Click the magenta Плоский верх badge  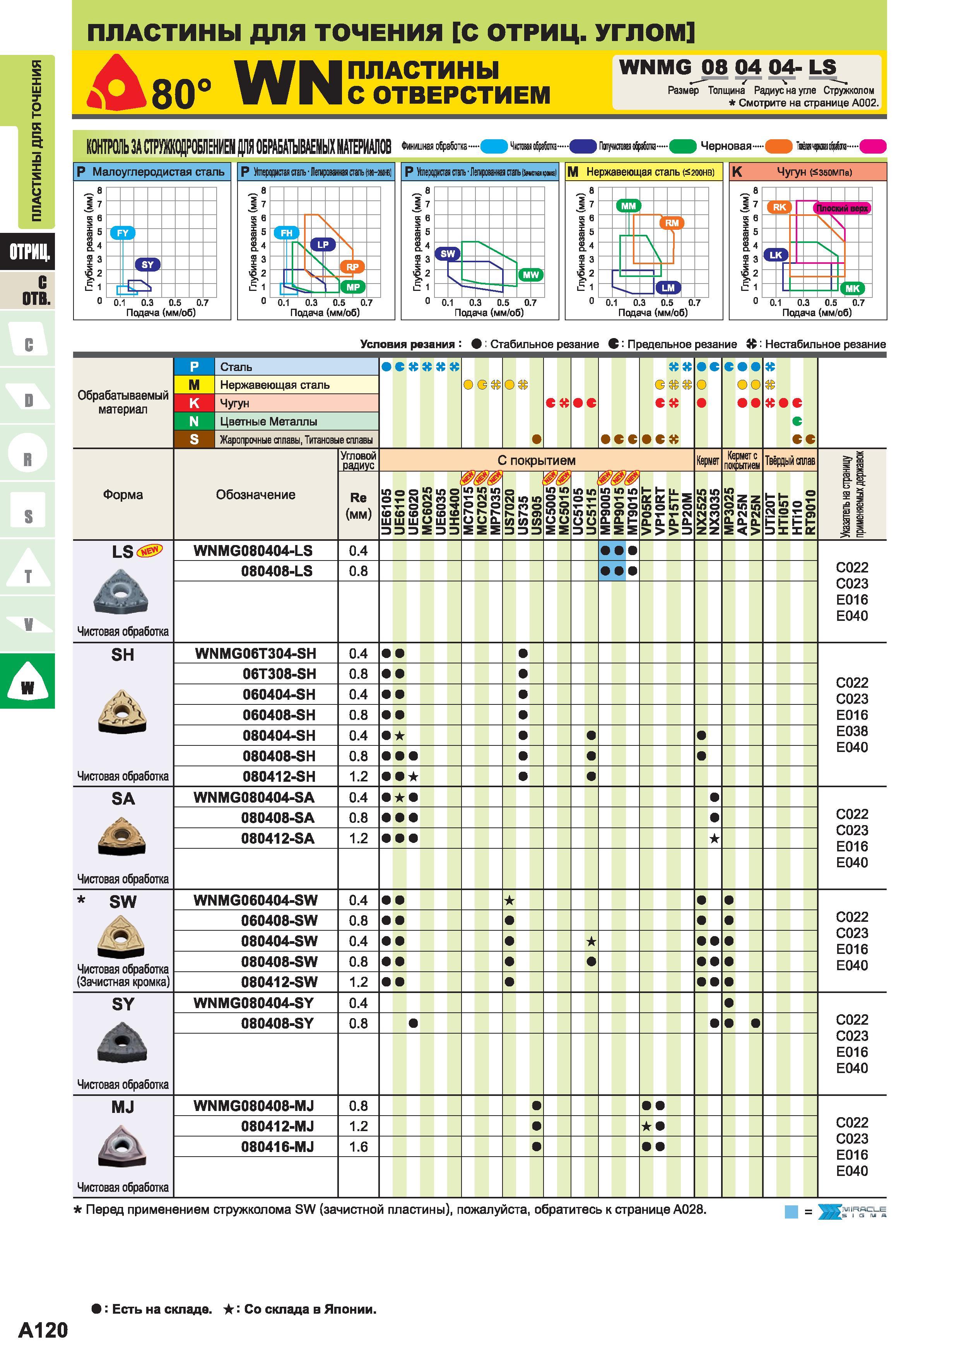(x=842, y=208)
